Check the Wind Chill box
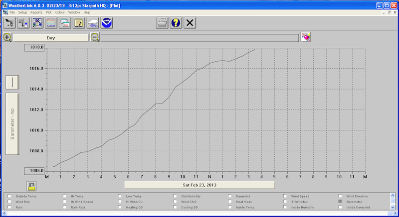The image size is (399, 217). coord(175,202)
